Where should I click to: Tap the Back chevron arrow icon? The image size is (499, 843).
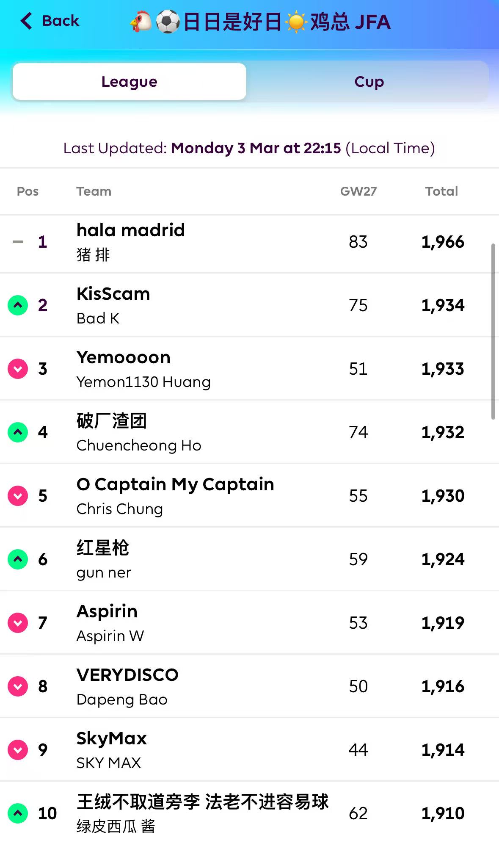(26, 21)
